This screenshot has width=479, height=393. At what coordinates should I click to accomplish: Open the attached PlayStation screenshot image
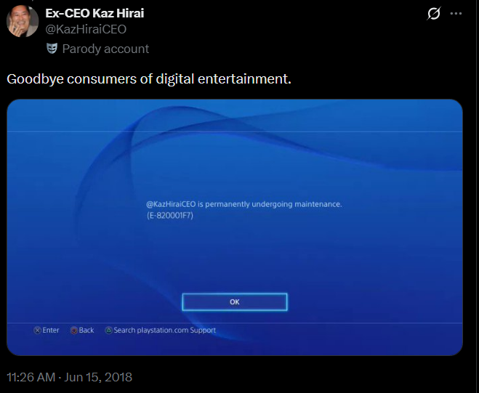pyautogui.click(x=235, y=227)
